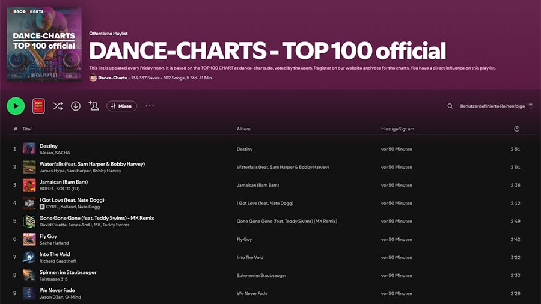
Task: Select the Waterfalls song title
Action: tap(92, 164)
